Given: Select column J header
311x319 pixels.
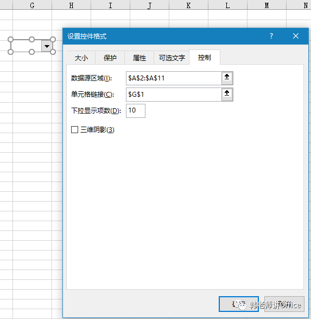Looking at the screenshot, I should (x=149, y=5).
